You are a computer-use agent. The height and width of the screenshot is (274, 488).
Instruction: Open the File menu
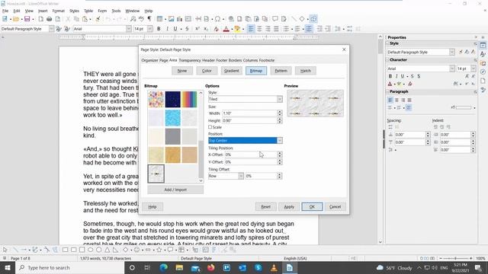coord(5,11)
